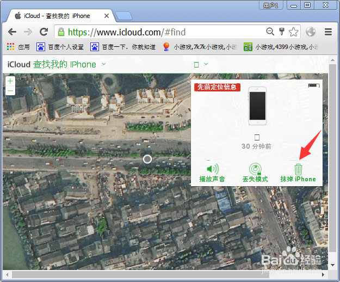Click the globe extension icon
Image resolution: width=340 pixels, height=282 pixels.
pos(311,32)
